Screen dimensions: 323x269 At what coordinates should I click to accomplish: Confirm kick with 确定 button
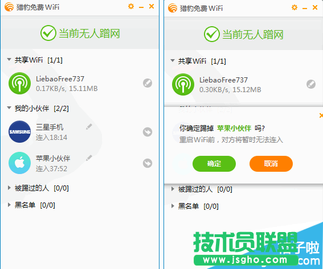214,164
